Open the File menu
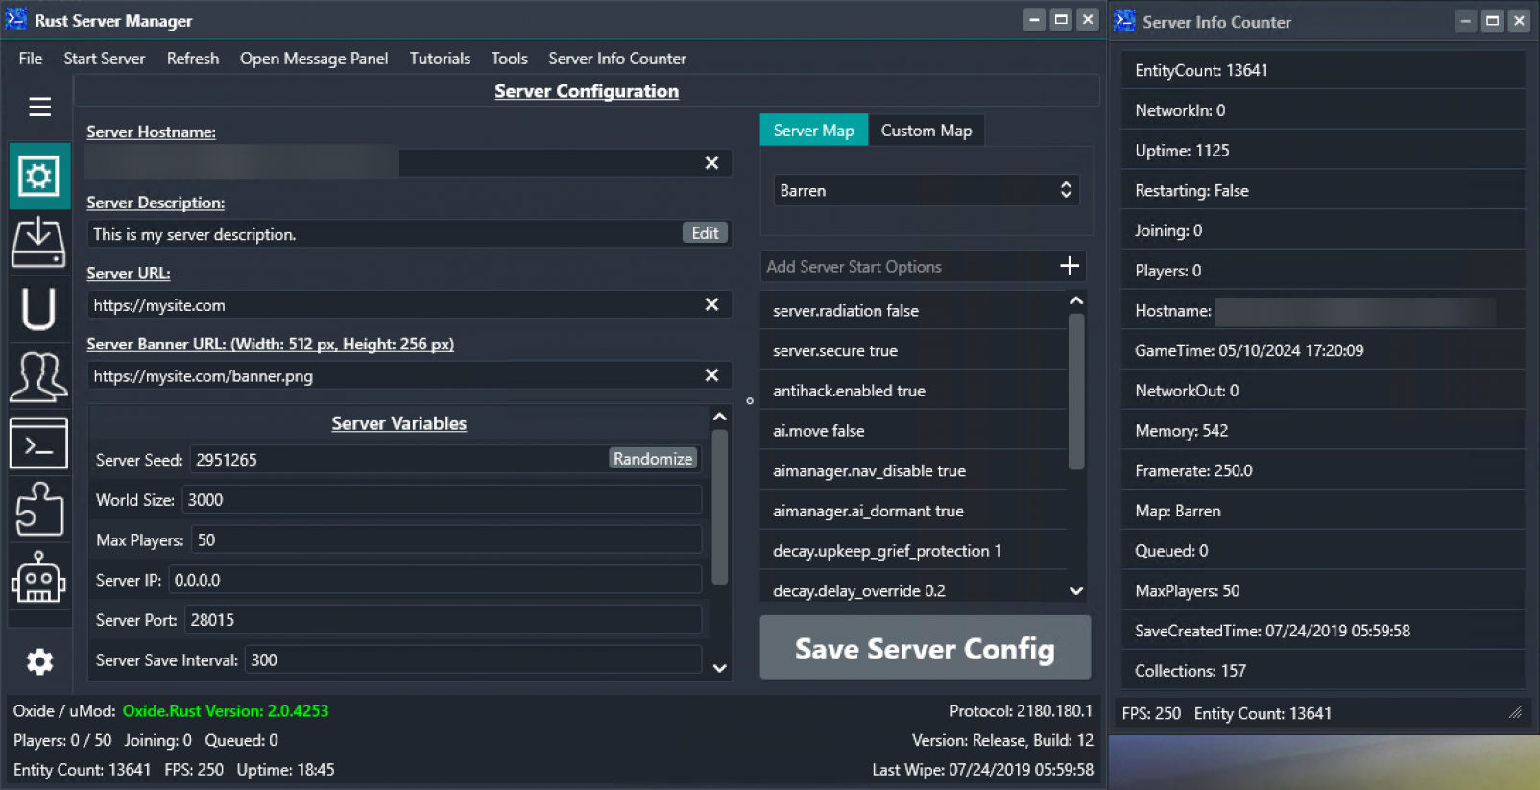The width and height of the screenshot is (1540, 790). 31,59
